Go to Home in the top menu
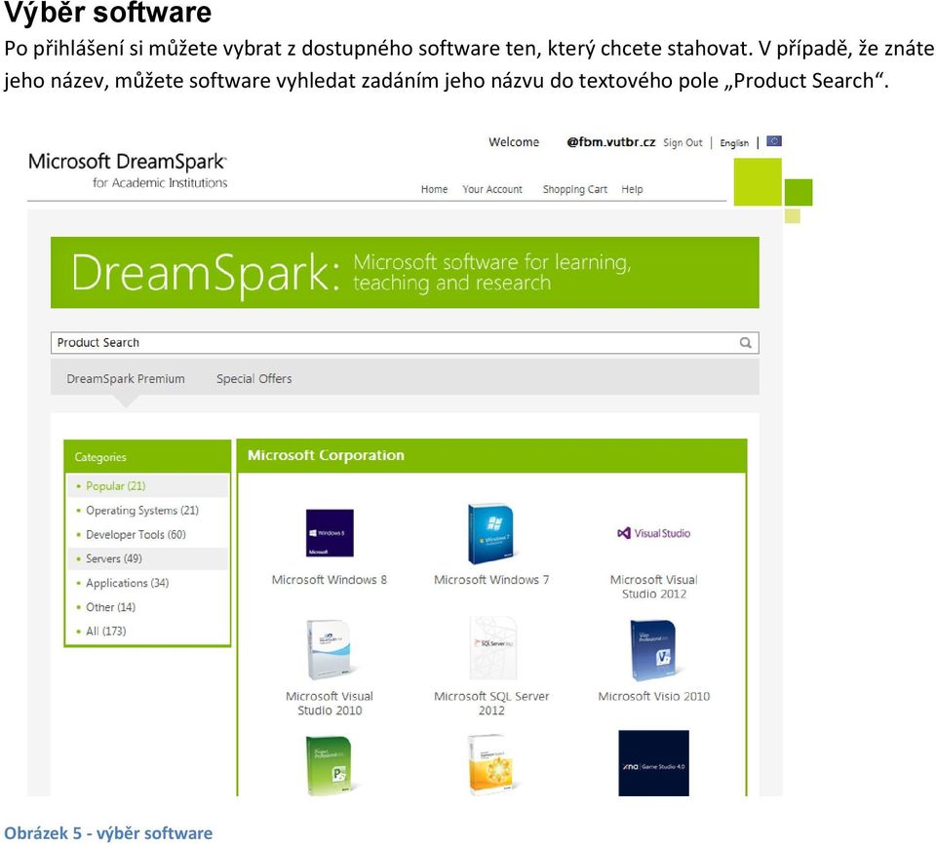 coord(434,189)
